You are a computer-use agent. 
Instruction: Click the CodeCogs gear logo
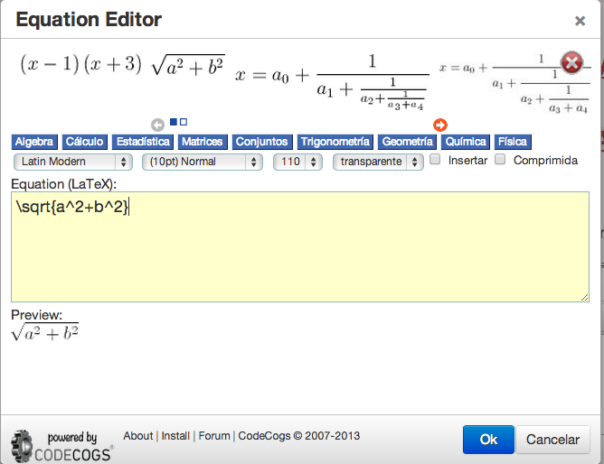(22, 447)
